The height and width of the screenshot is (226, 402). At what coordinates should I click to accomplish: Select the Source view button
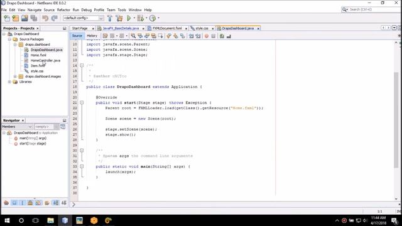coord(77,36)
